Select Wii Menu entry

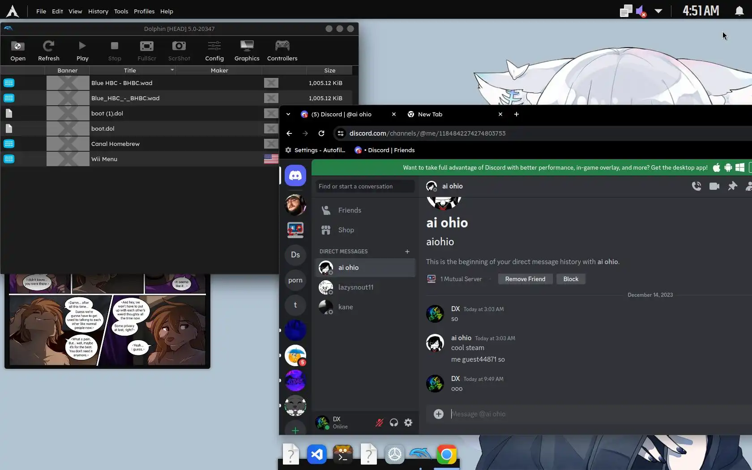click(x=140, y=159)
